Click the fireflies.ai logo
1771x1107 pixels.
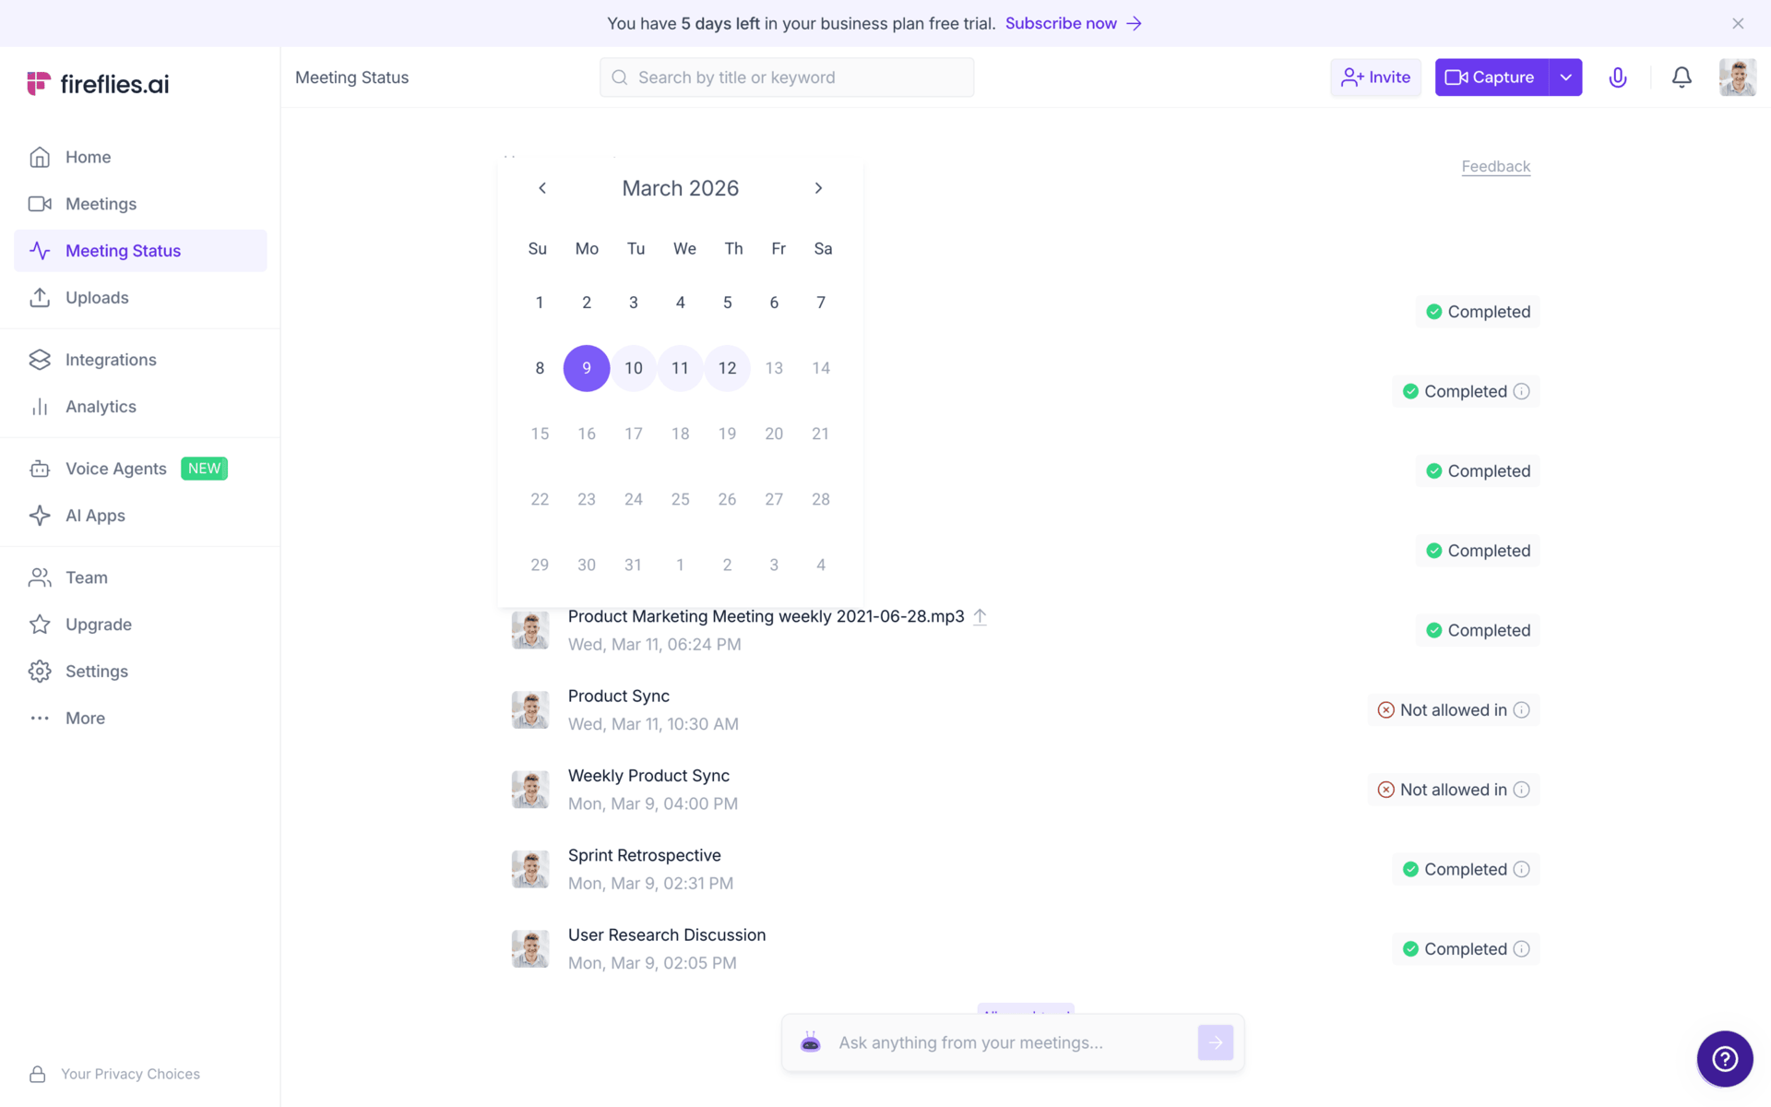tap(98, 84)
